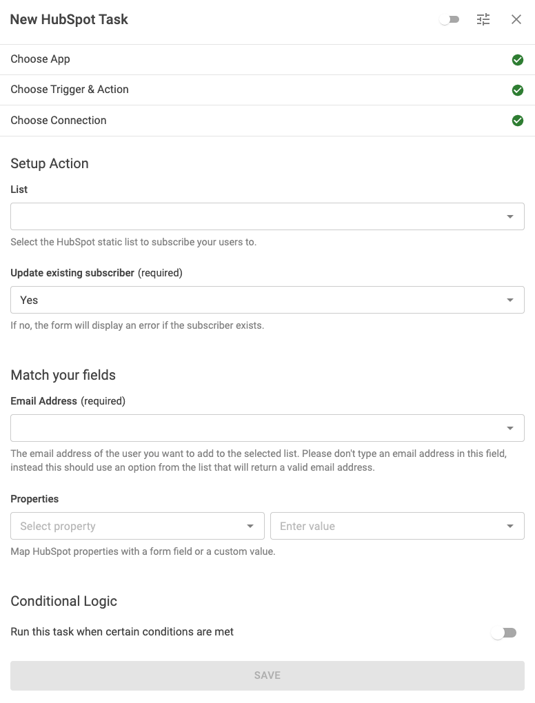Open the Choose Connection section
Viewport: 535px width, 703px height.
(59, 120)
